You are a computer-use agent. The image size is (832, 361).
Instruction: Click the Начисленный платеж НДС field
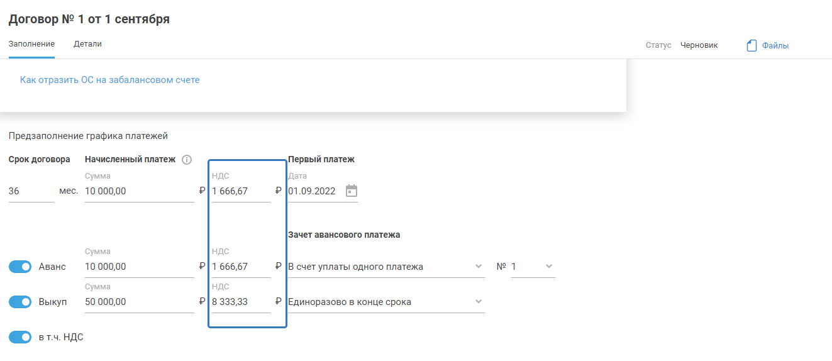241,191
